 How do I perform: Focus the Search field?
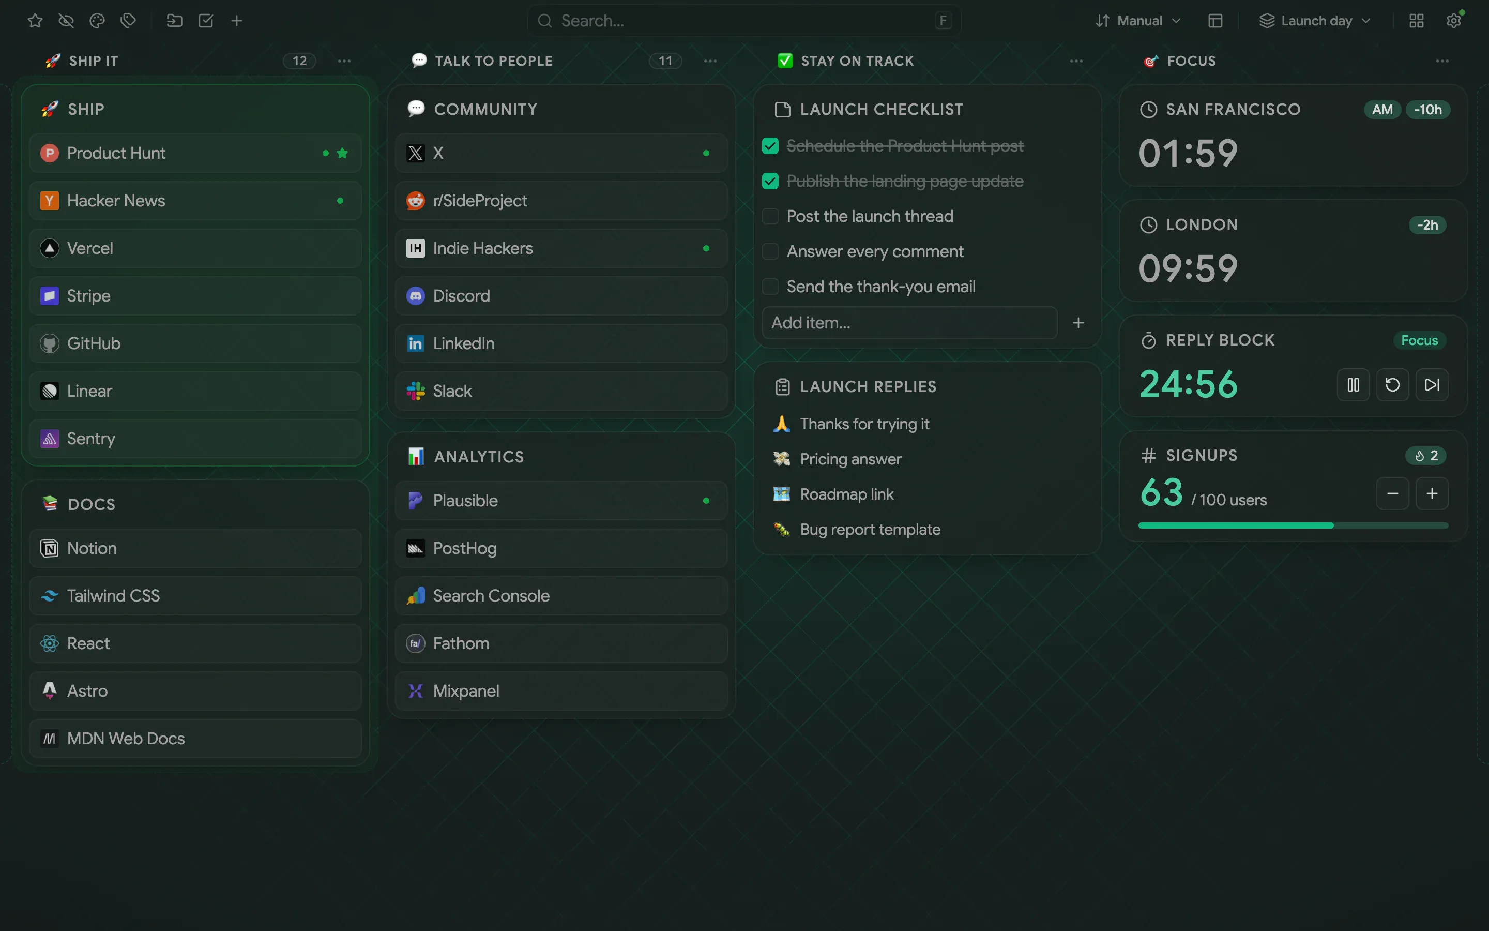click(744, 21)
